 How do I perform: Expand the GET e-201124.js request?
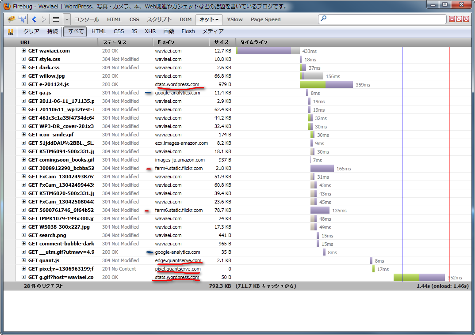pyautogui.click(x=23, y=84)
